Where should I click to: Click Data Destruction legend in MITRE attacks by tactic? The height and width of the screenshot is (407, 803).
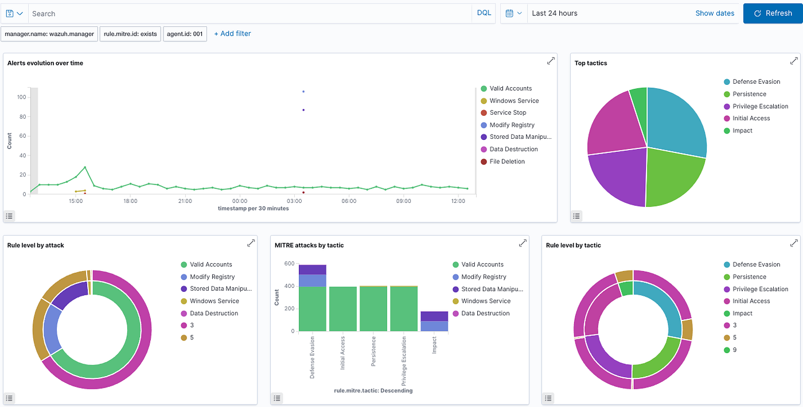tap(481, 314)
